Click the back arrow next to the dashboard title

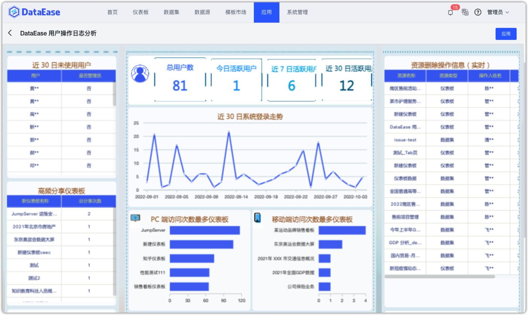click(x=10, y=33)
